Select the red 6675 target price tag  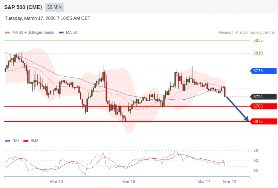coord(263,121)
